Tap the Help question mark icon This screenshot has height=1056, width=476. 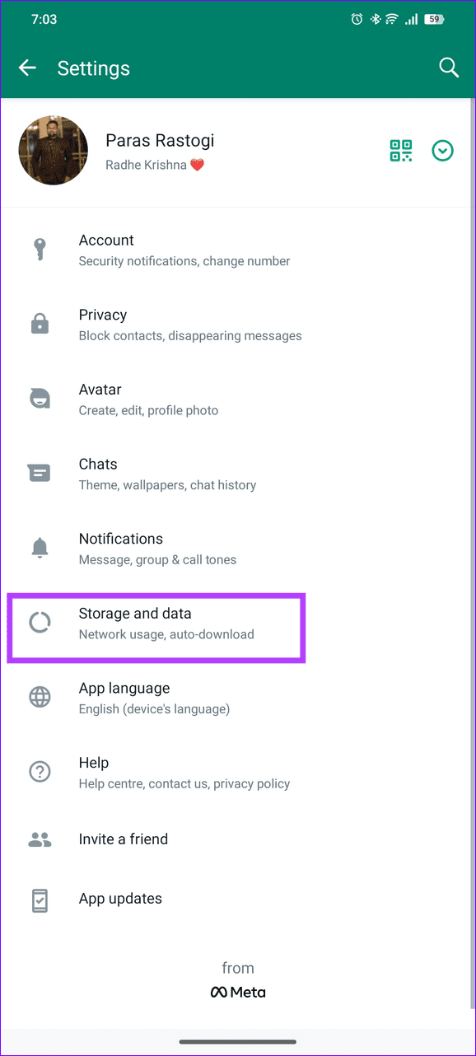pos(40,772)
